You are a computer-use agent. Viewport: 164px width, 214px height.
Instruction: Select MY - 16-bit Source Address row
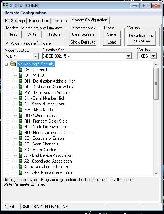(x=47, y=93)
